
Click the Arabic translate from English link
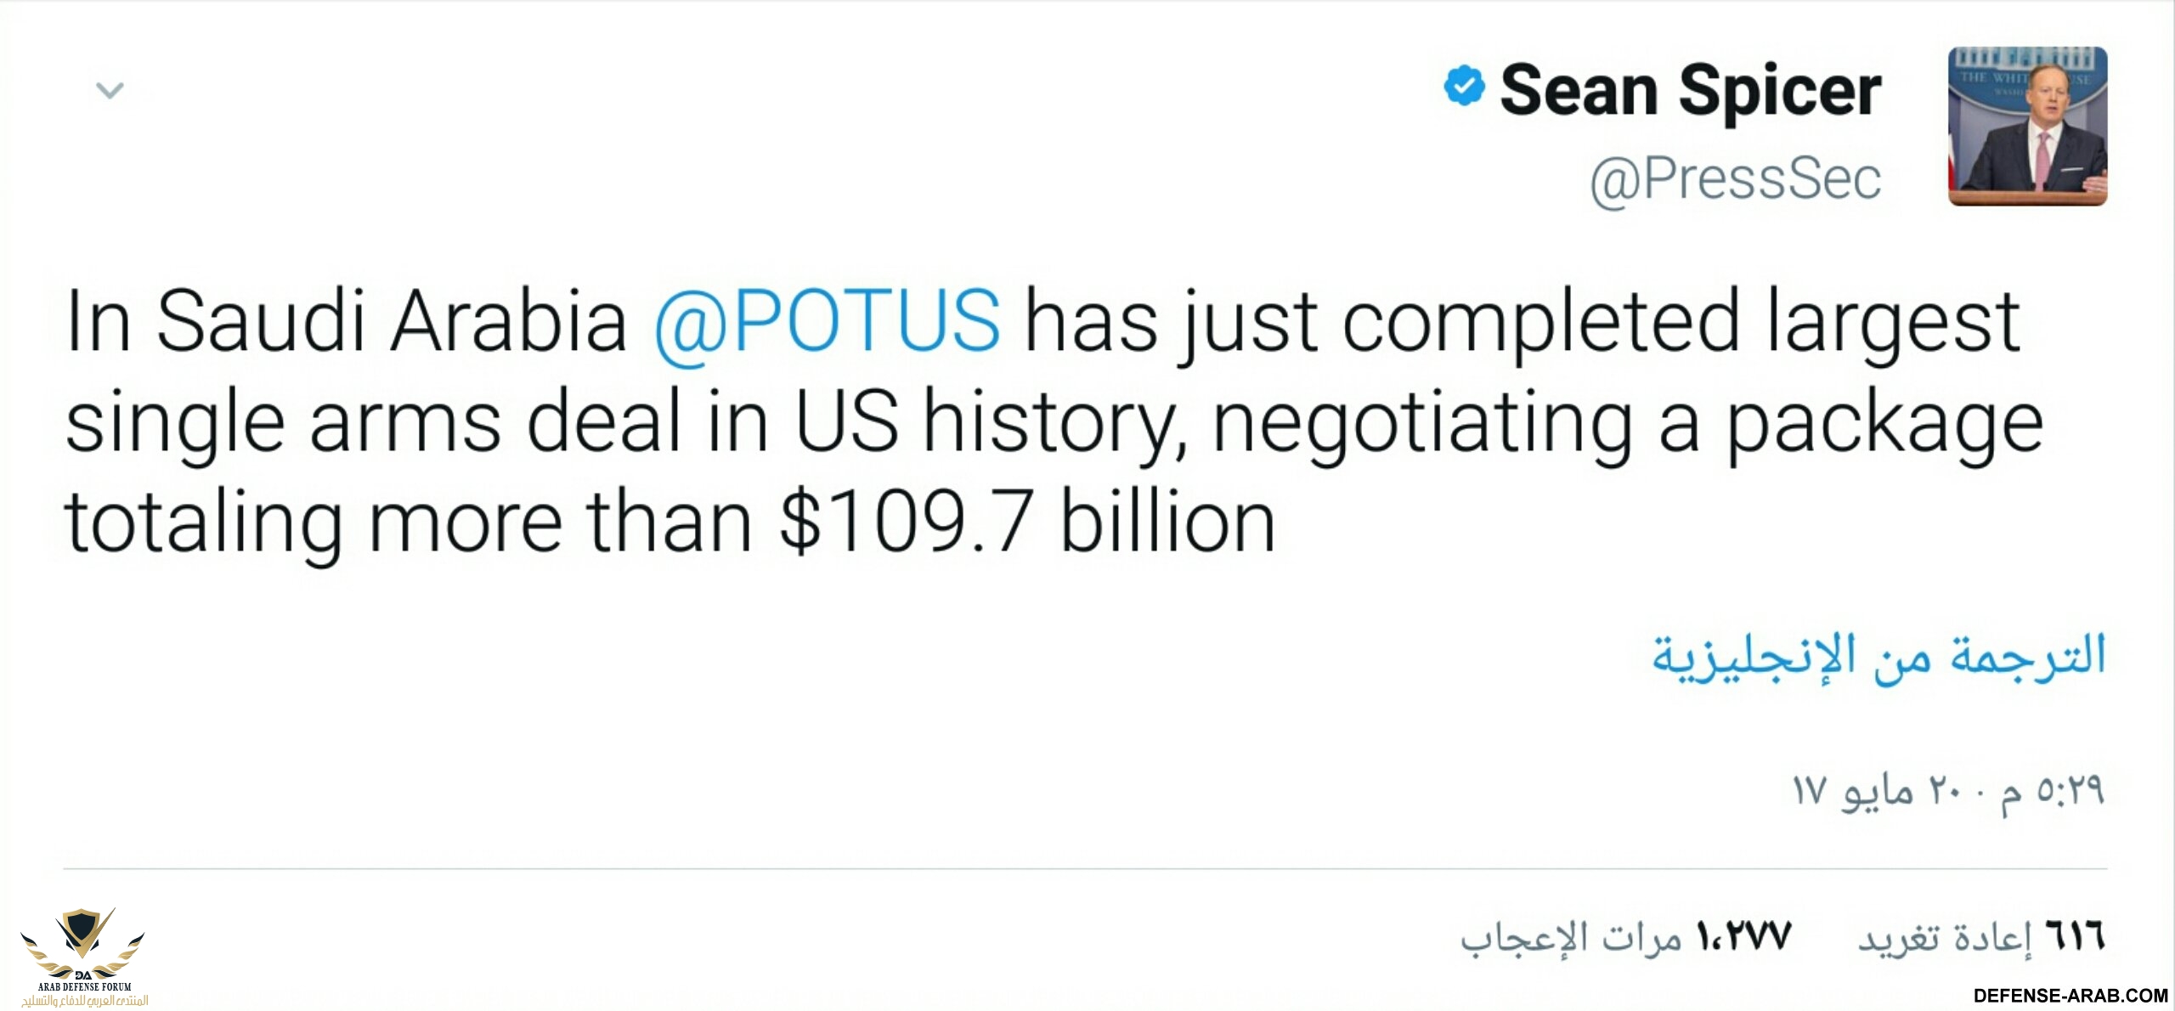1878,657
